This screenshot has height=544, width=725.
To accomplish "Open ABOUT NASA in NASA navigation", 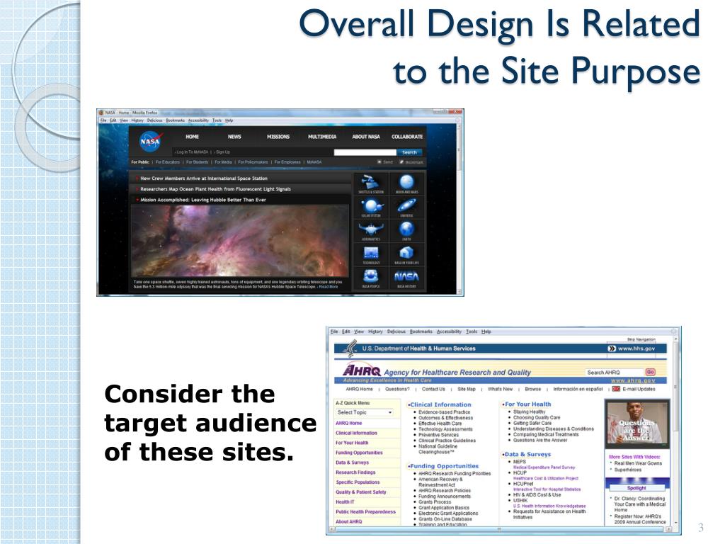I will [x=366, y=137].
